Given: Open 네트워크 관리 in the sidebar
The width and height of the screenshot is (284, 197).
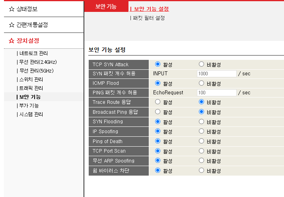Looking at the screenshot, I should coord(33,53).
